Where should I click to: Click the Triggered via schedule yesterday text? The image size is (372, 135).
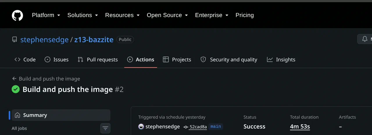(x=172, y=117)
